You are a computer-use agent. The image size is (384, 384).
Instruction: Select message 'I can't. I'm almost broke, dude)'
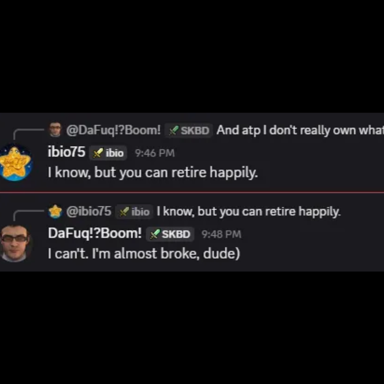(144, 253)
